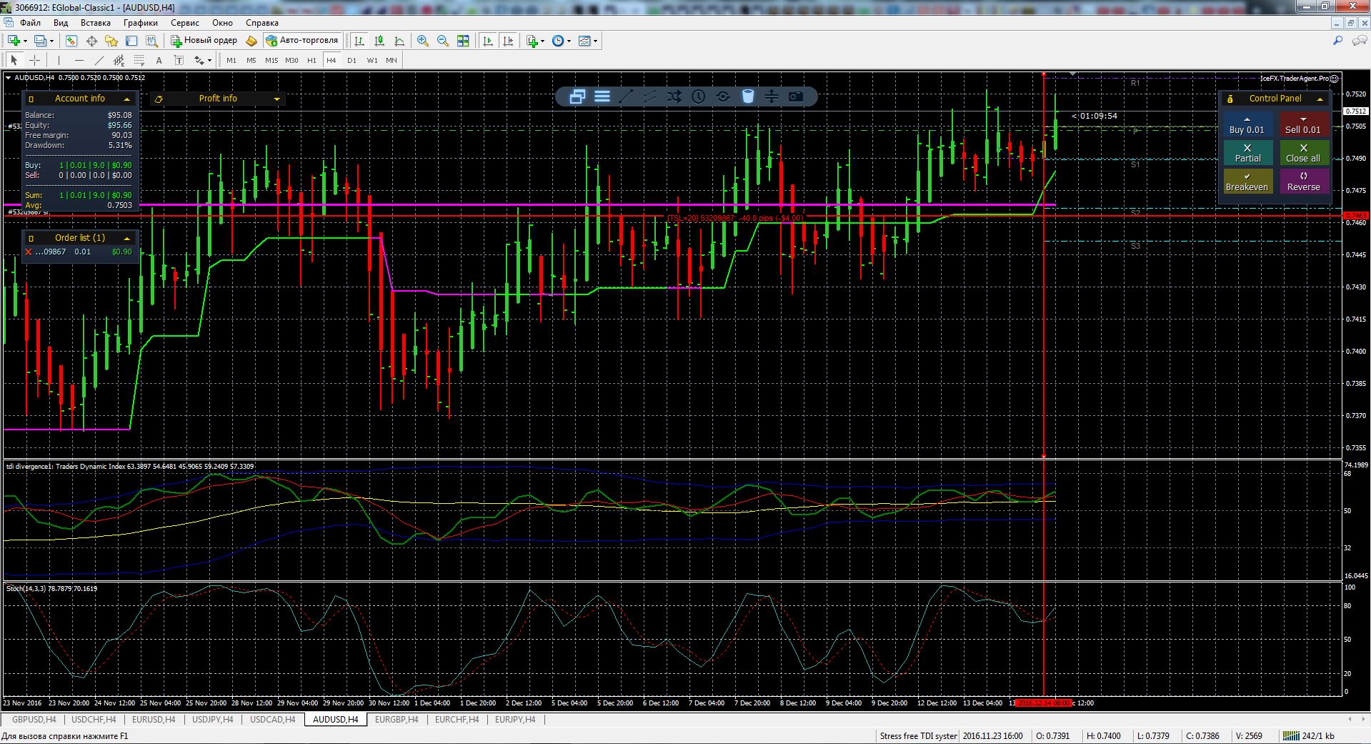Screen dimensions: 1371x744
Task: Collapse the Order list panel
Action: (127, 238)
